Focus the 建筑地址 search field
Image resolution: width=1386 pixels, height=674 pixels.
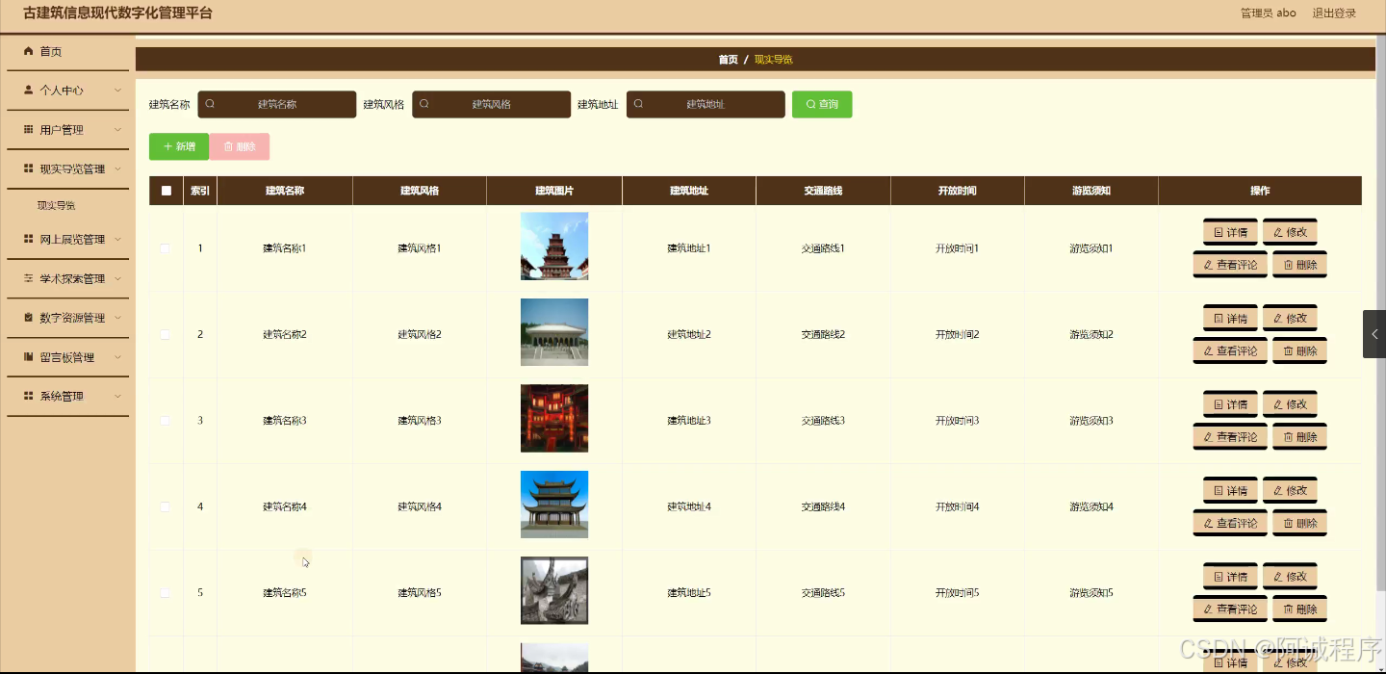(x=706, y=104)
